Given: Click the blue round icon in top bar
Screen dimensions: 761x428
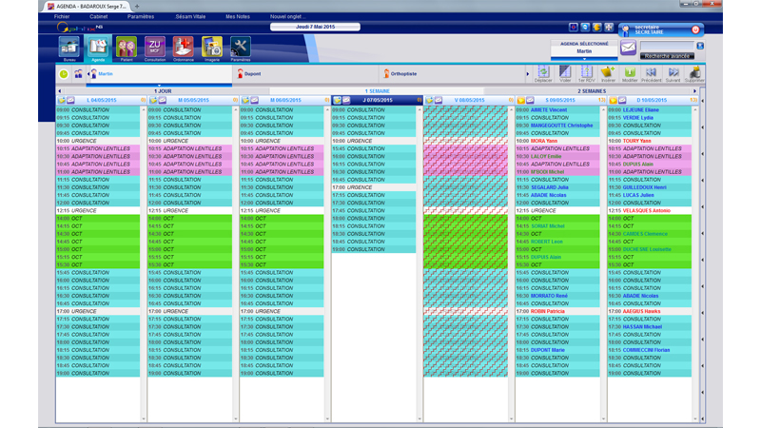Looking at the screenshot, I should [585, 28].
